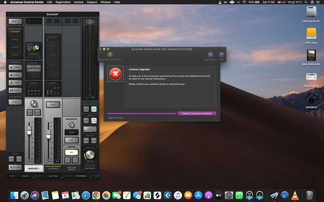324x202 pixels.
Task: Click the Universal Audio logo in Console
Action: (x=90, y=22)
